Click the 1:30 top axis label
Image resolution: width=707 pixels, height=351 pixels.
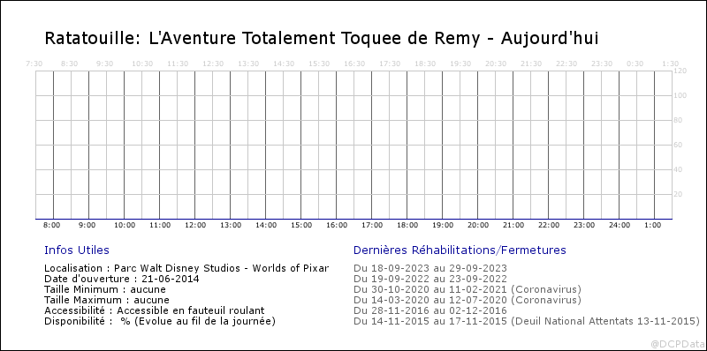671,63
